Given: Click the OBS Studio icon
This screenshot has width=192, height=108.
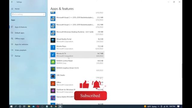Looking at the screenshot, I should pyautogui.click(x=53, y=76).
